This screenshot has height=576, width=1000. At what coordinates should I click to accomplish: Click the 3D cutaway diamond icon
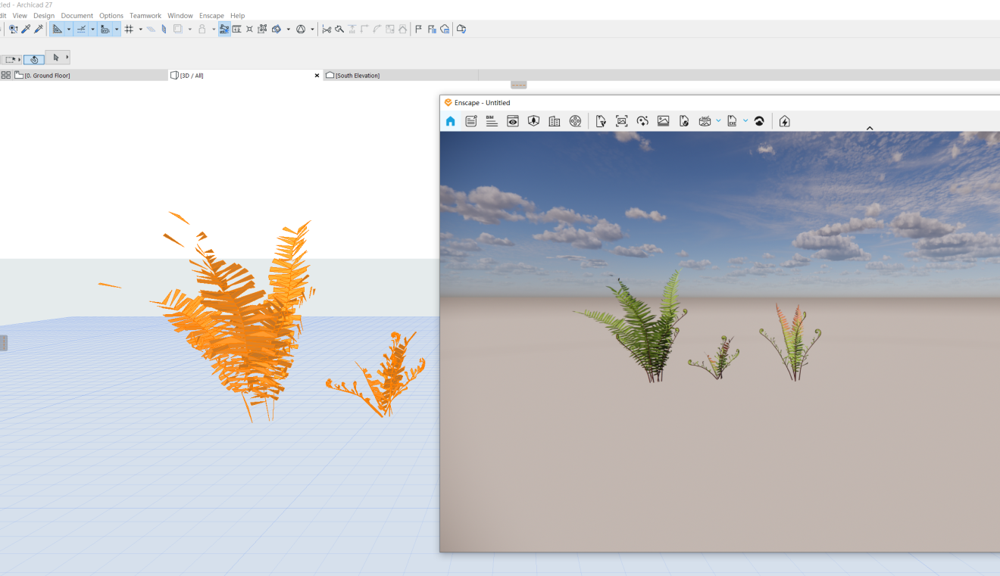(x=277, y=29)
